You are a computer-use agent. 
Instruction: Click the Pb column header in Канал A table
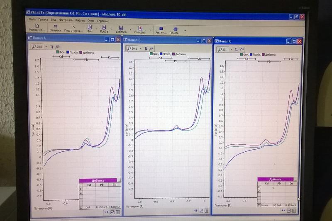point(102,185)
